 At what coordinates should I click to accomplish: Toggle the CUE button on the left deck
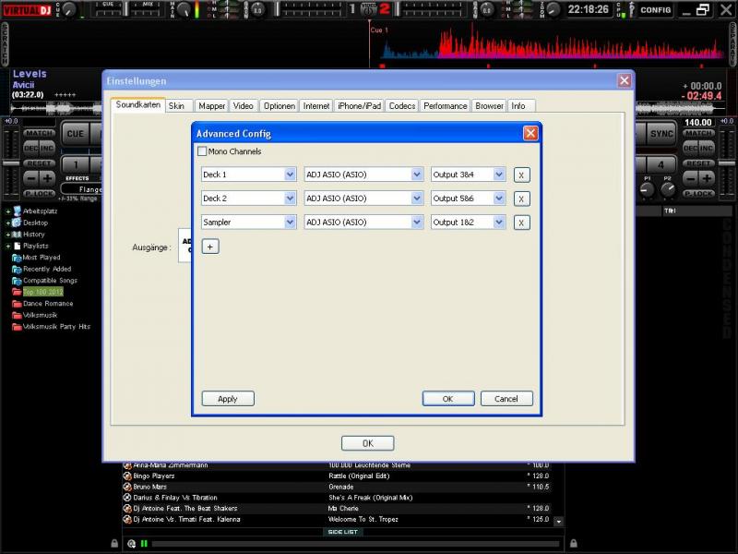coord(76,134)
